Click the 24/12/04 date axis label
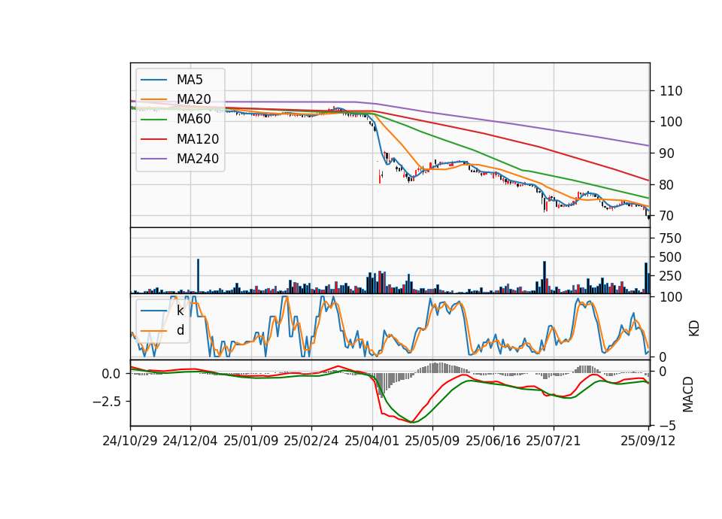The image size is (722, 519). pyautogui.click(x=190, y=442)
